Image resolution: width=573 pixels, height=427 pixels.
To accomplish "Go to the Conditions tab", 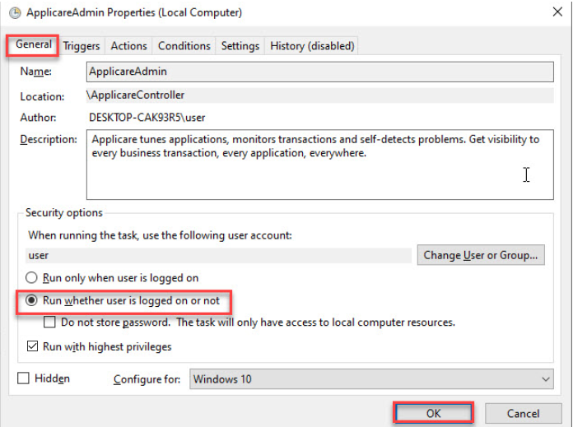I will point(184,46).
